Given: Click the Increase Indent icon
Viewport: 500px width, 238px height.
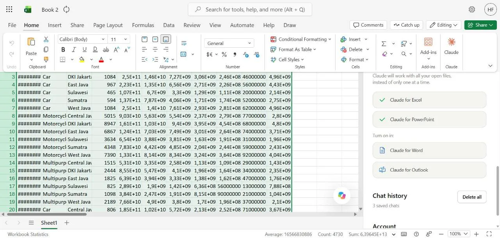Looking at the screenshot, I should tap(155, 59).
